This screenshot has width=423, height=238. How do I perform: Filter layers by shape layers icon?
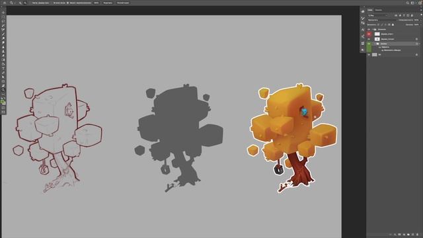coord(408,15)
